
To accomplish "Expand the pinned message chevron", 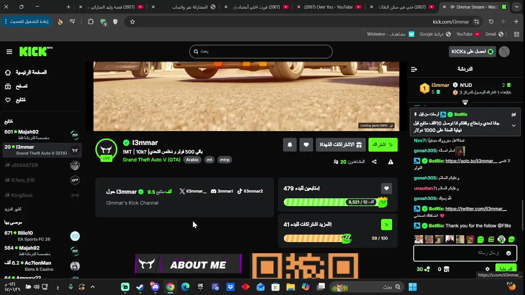I will (514, 126).
